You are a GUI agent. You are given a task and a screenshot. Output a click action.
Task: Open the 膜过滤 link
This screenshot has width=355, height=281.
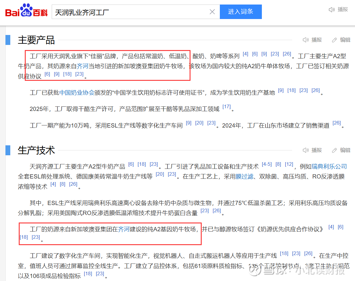tap(245, 176)
